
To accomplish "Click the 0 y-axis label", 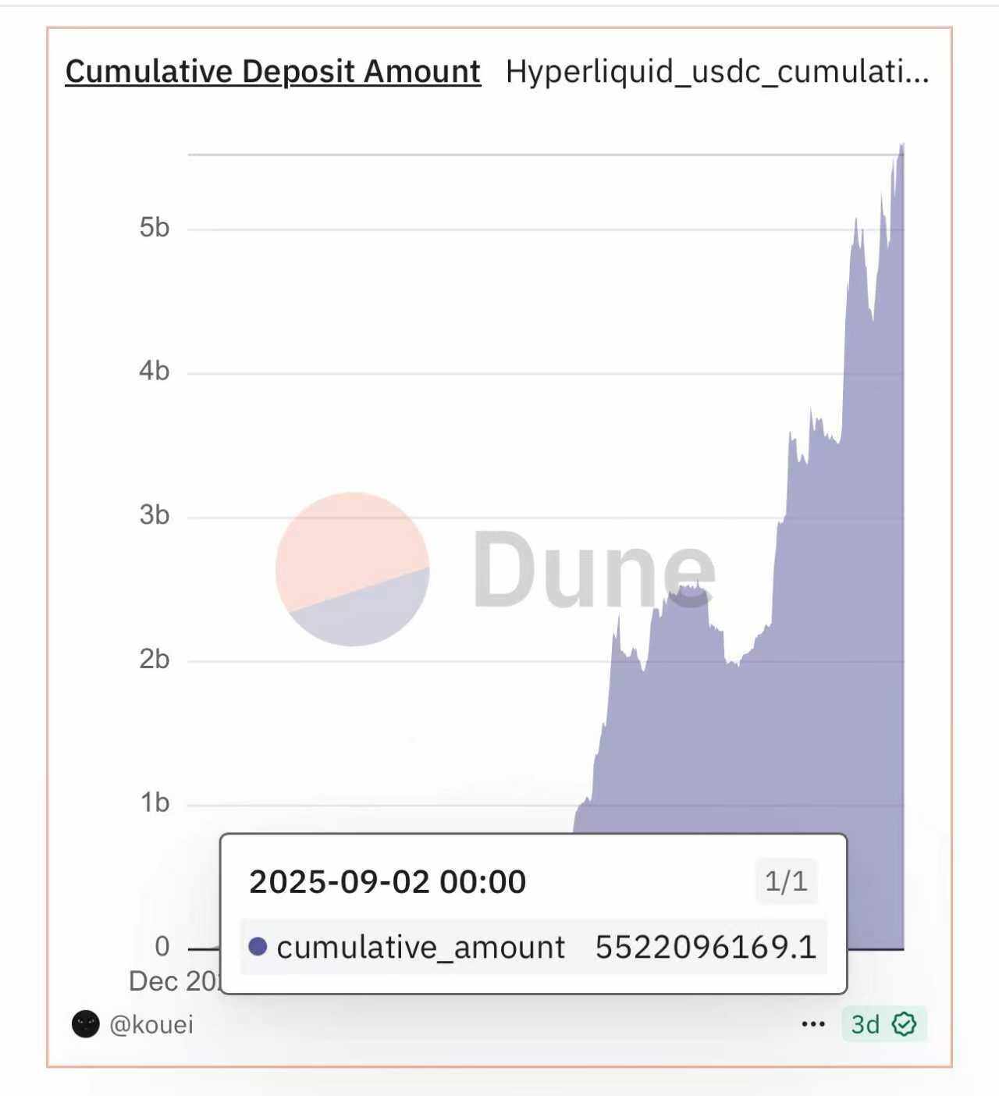I will [x=162, y=946].
